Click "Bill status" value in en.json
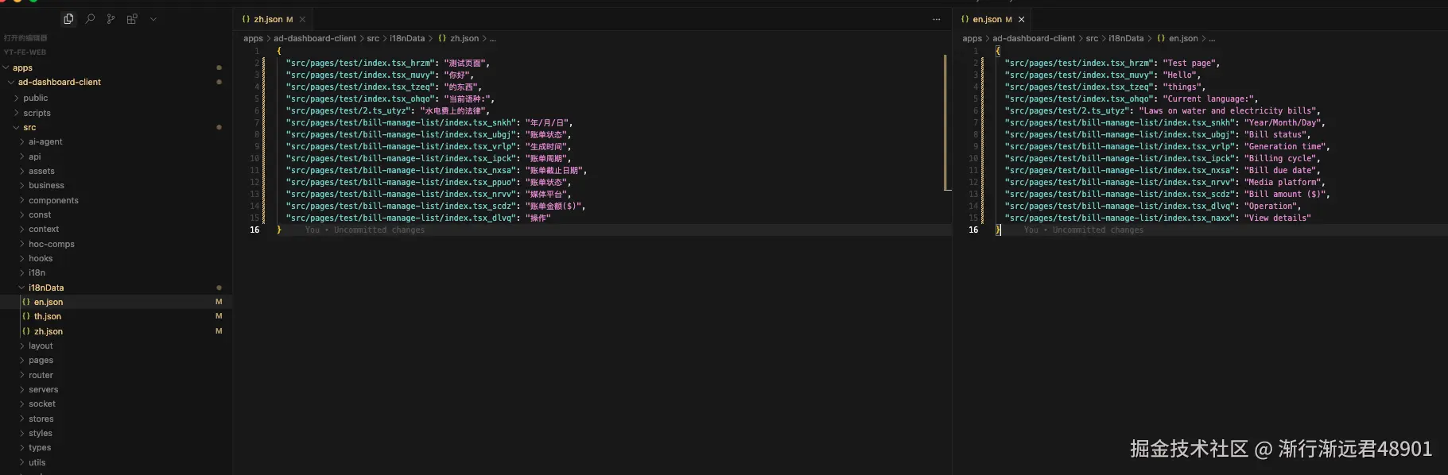 (1275, 135)
